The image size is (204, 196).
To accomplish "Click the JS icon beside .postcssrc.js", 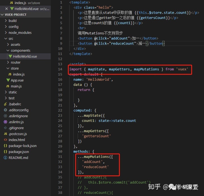I will (x=5, y=134).
